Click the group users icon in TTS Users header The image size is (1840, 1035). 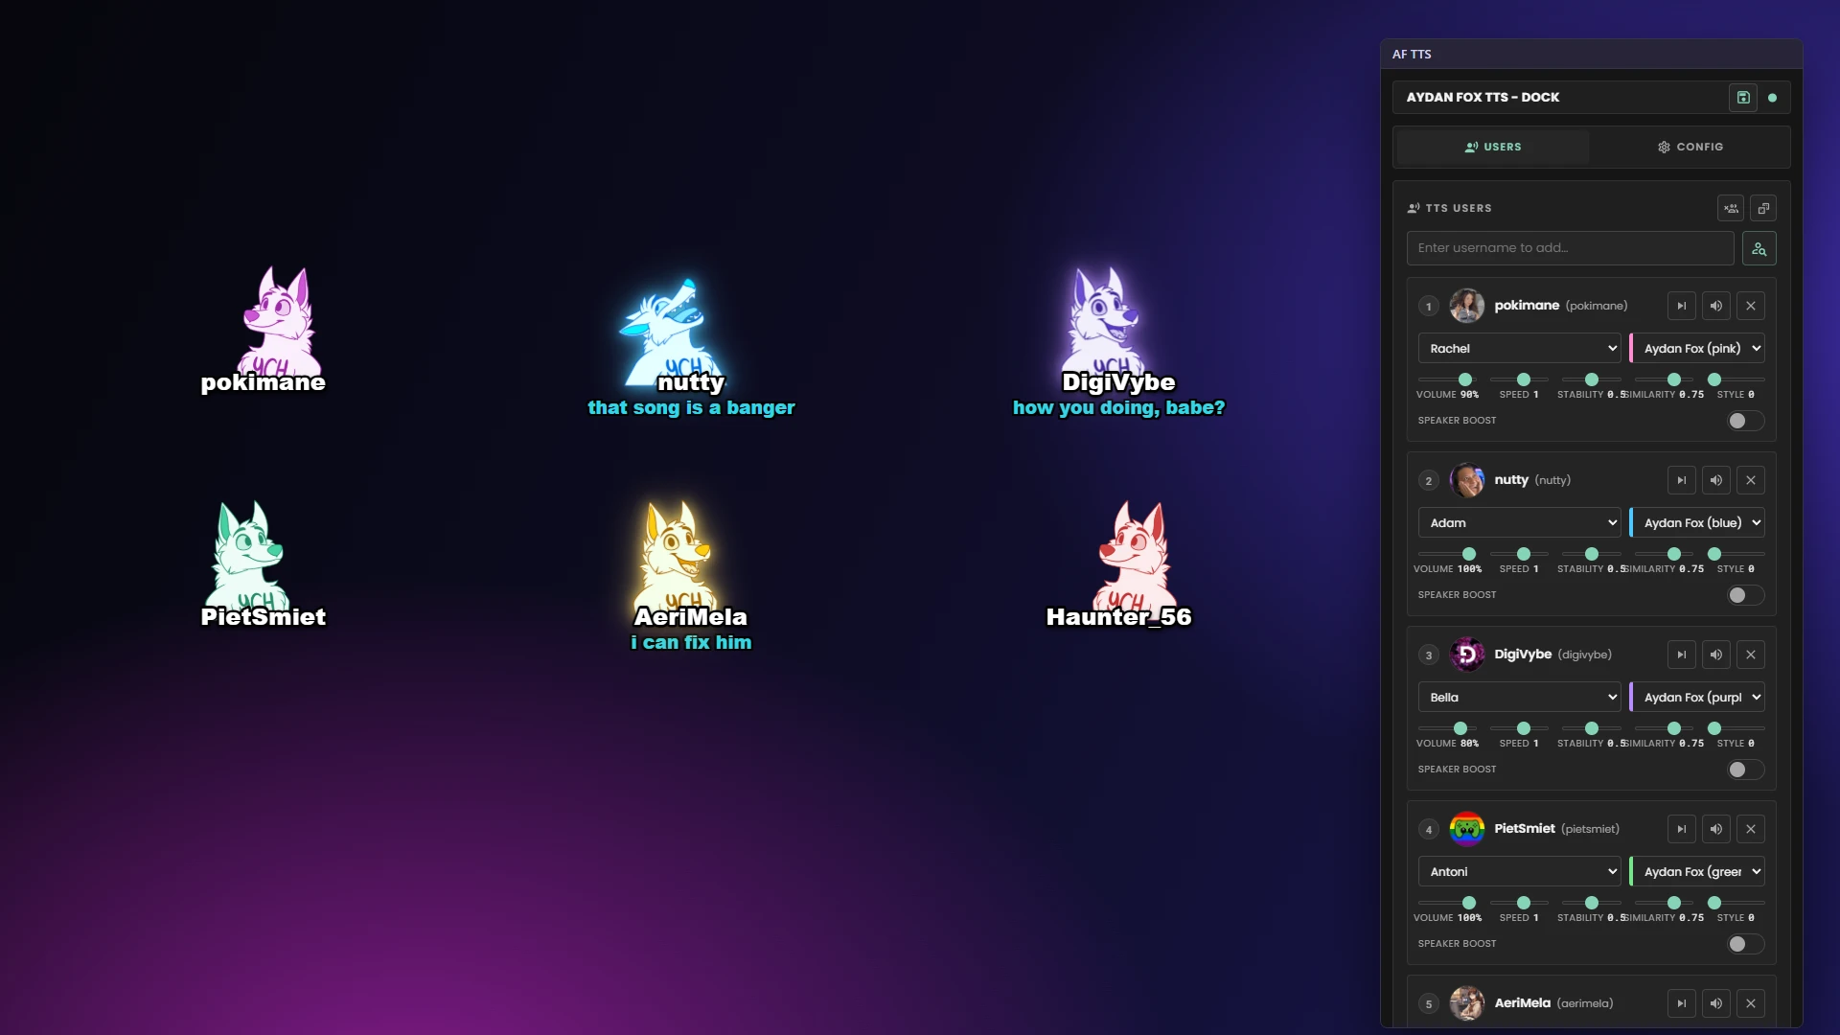pos(1731,208)
